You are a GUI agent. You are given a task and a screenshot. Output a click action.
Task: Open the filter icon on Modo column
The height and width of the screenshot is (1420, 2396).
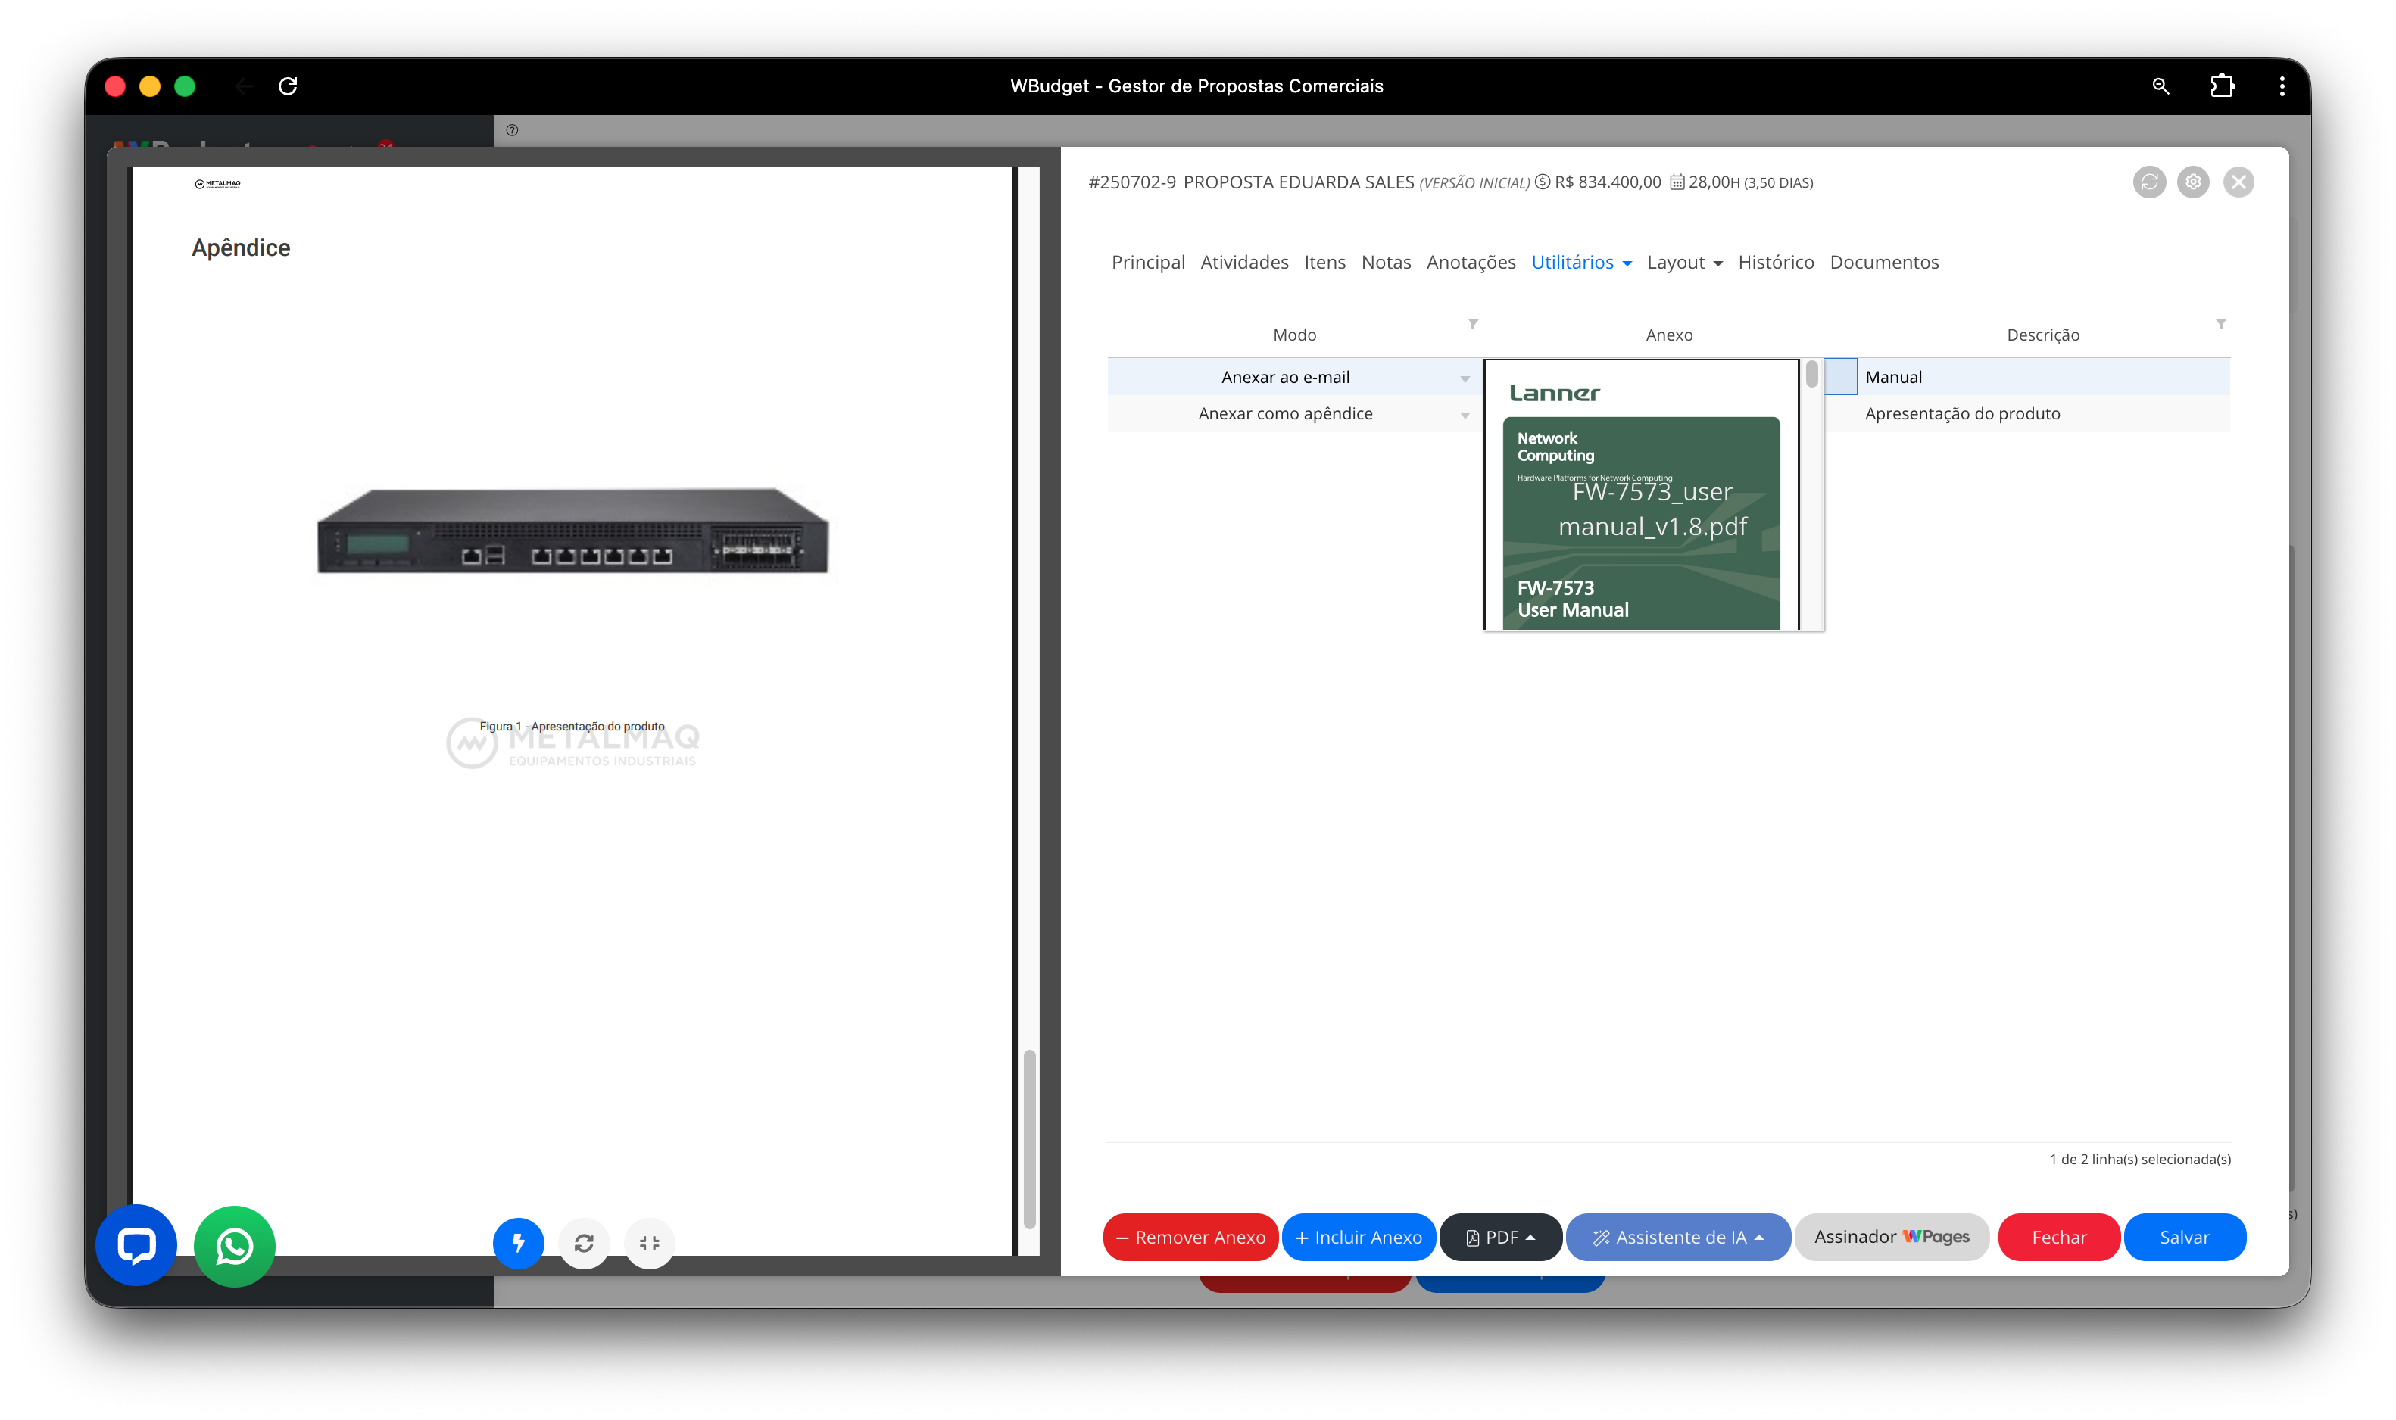(x=1473, y=323)
